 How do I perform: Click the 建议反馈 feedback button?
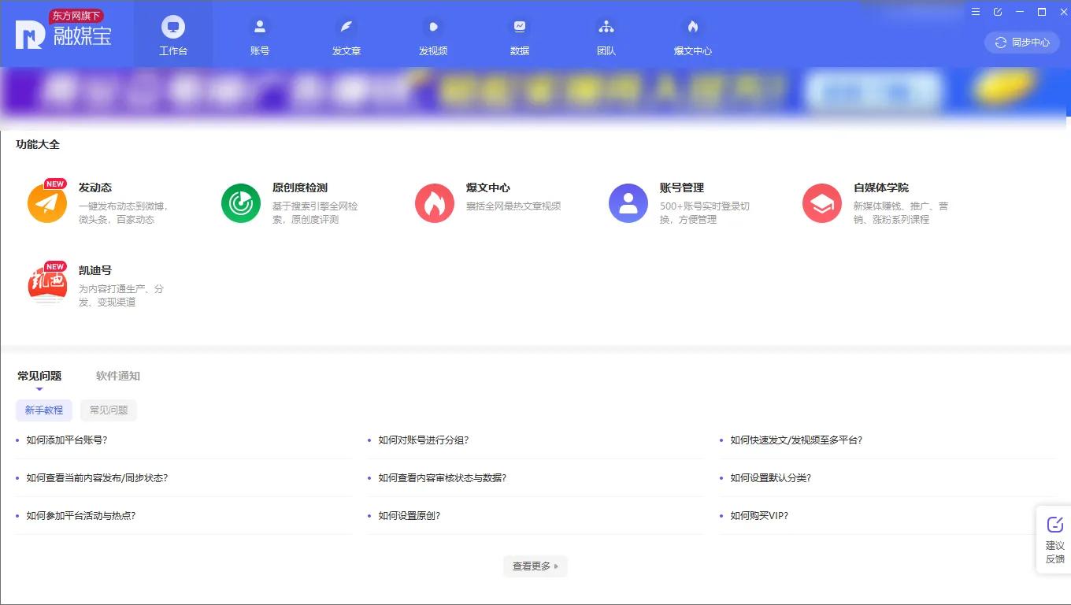(x=1054, y=539)
